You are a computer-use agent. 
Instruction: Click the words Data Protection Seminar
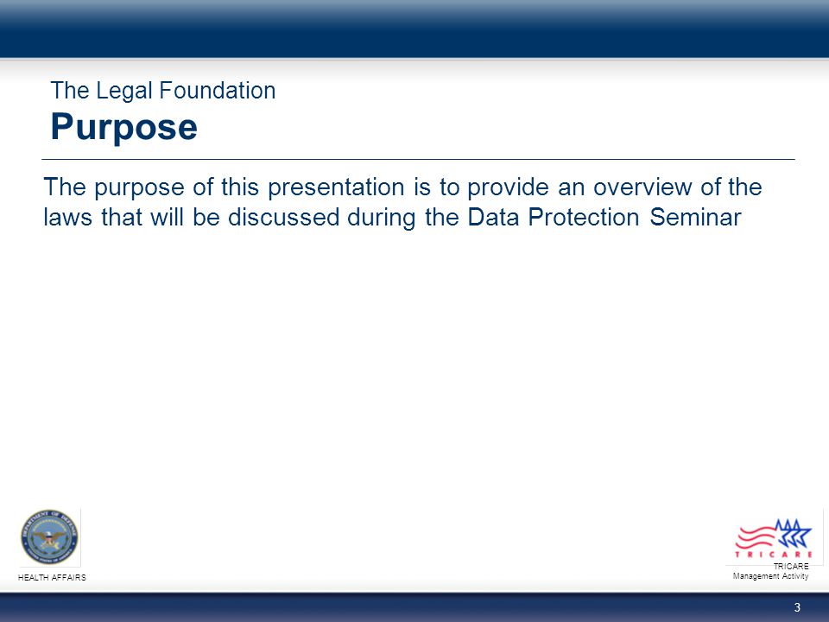(604, 218)
